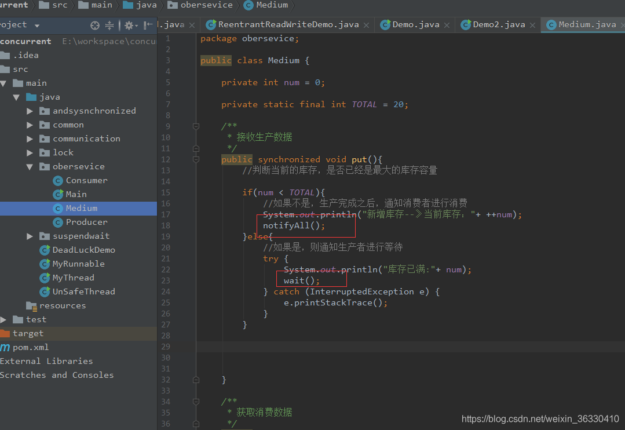Place cursor on empty line 29
The image size is (625, 430).
click(411, 347)
